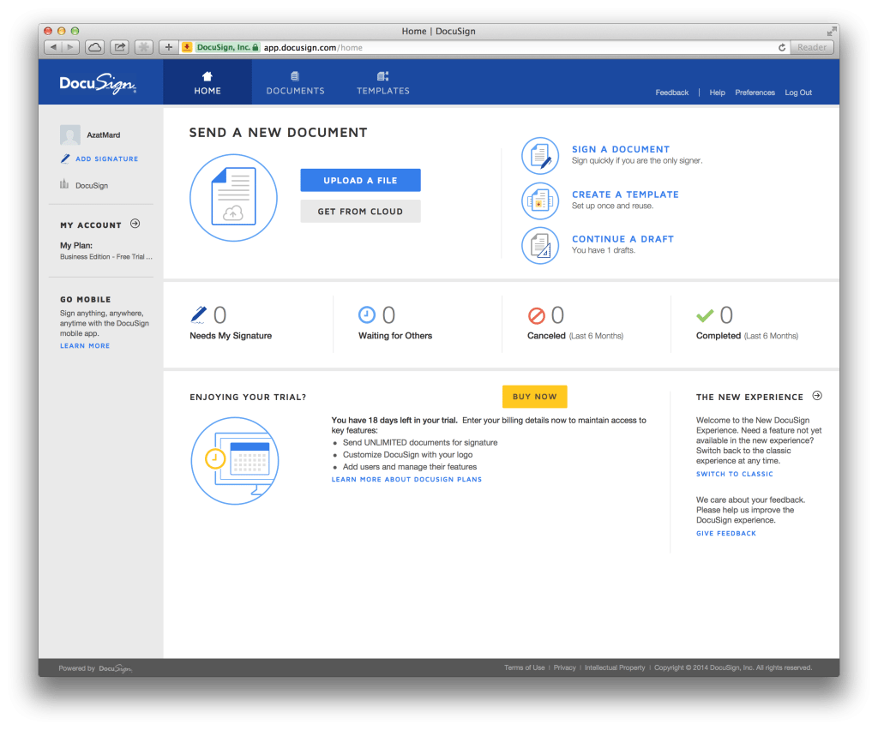Image resolution: width=878 pixels, height=730 pixels.
Task: Click Learn More under Go Mobile
Action: pos(85,345)
